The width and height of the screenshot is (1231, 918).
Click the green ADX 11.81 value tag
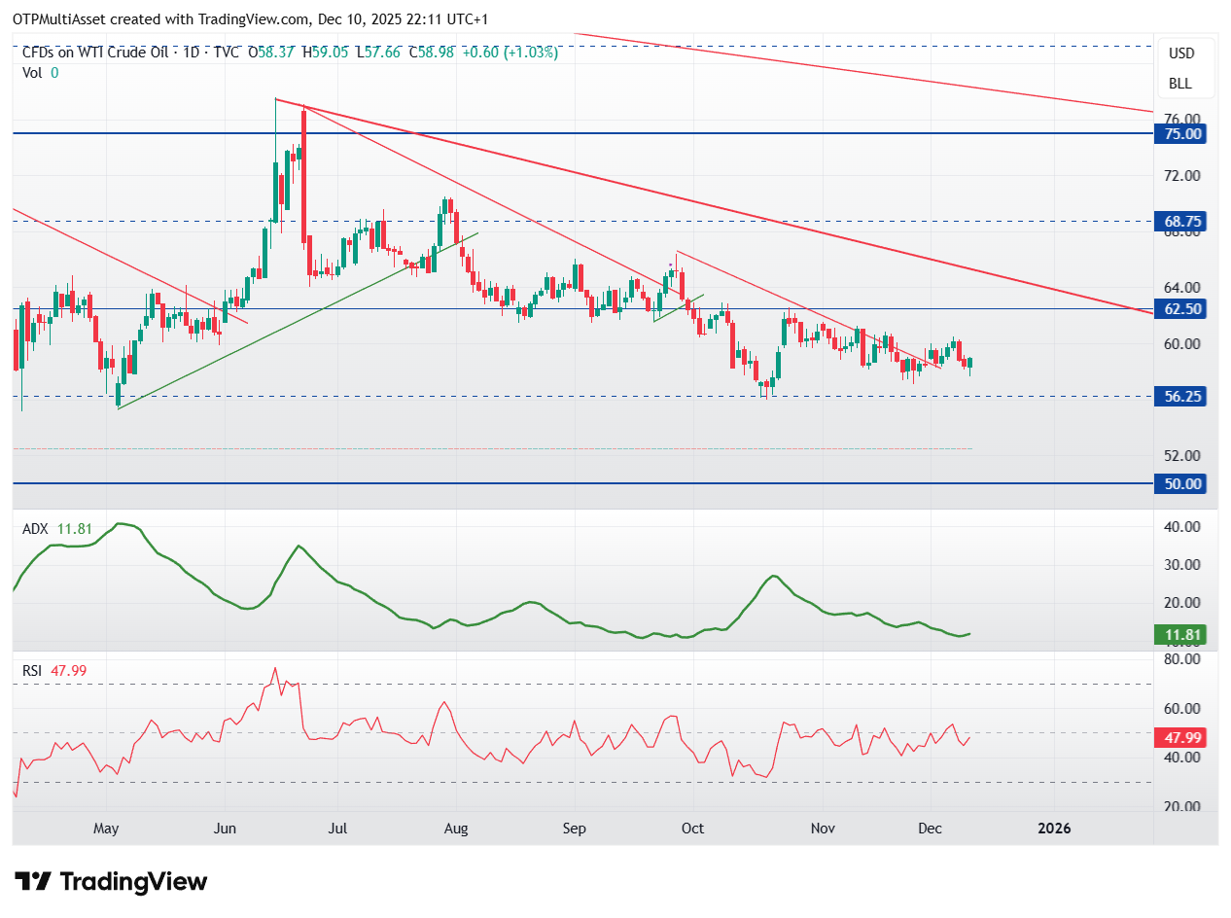[1180, 636]
